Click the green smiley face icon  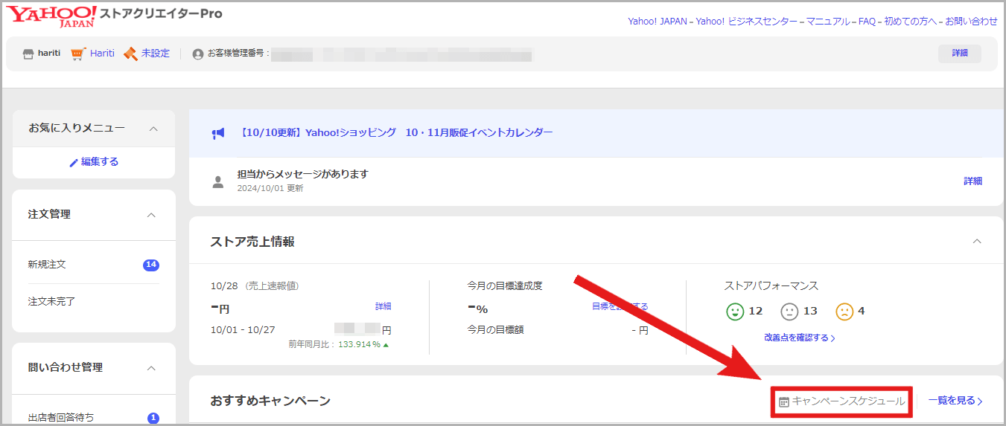coord(736,312)
